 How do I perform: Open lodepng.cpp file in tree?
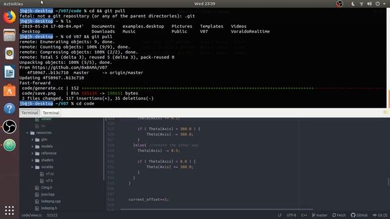point(51,201)
